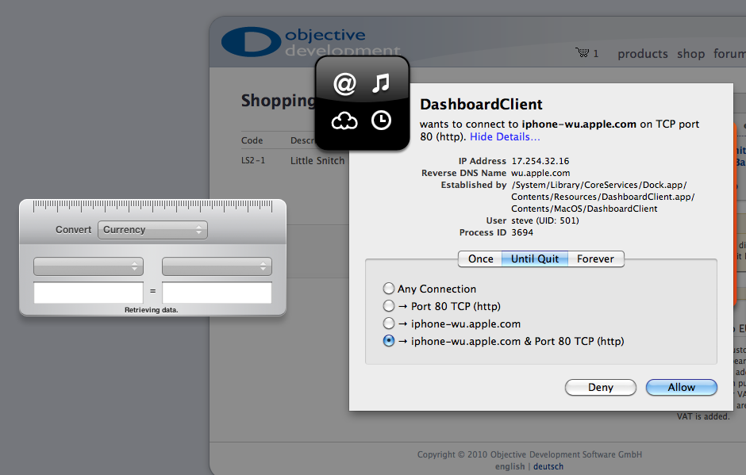Viewport: 746px width, 475px height.
Task: Click the Shopping heading on the web page
Action: [x=279, y=102]
